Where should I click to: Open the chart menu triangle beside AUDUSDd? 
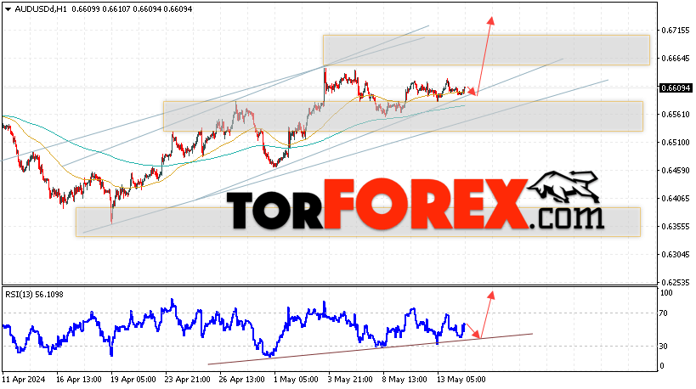click(x=8, y=8)
